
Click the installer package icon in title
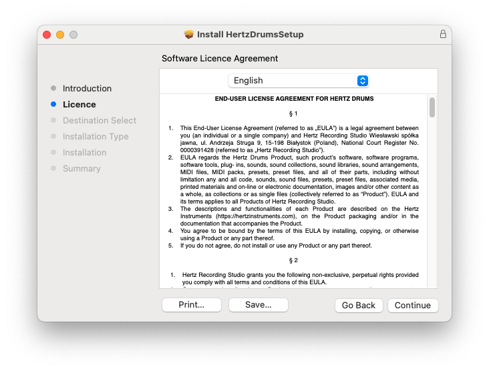188,34
